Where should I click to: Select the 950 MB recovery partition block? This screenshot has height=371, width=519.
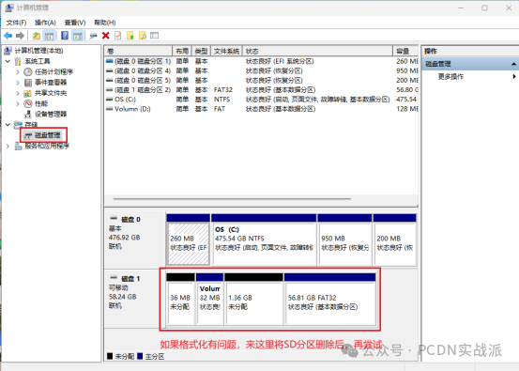tap(344, 240)
